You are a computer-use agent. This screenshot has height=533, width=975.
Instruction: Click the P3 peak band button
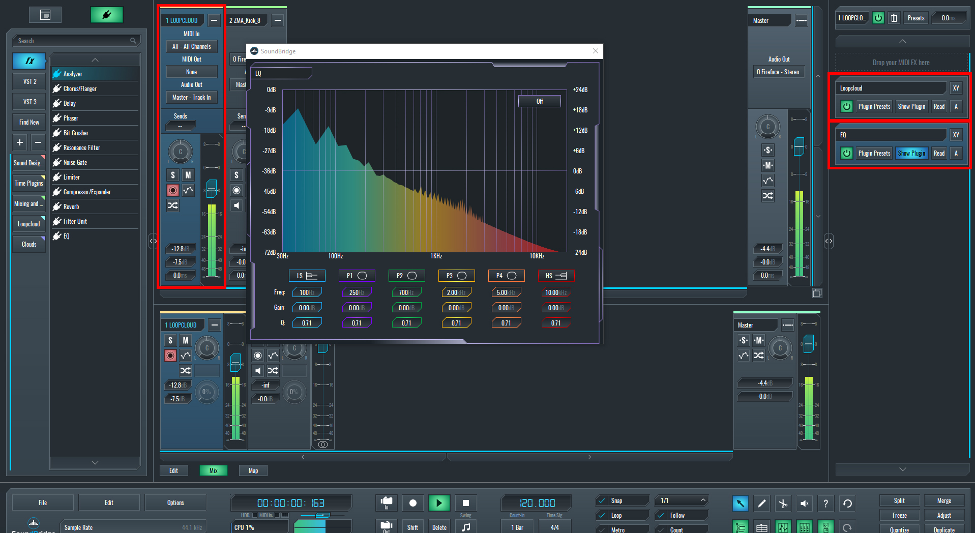457,276
